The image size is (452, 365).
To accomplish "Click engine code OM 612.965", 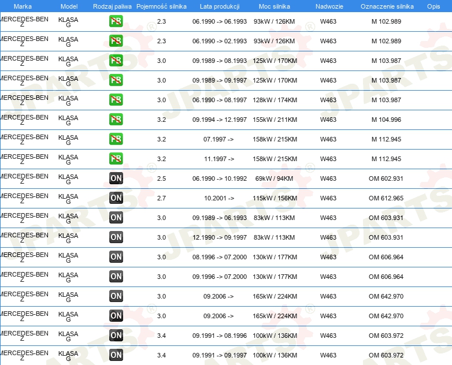I will pyautogui.click(x=386, y=198).
